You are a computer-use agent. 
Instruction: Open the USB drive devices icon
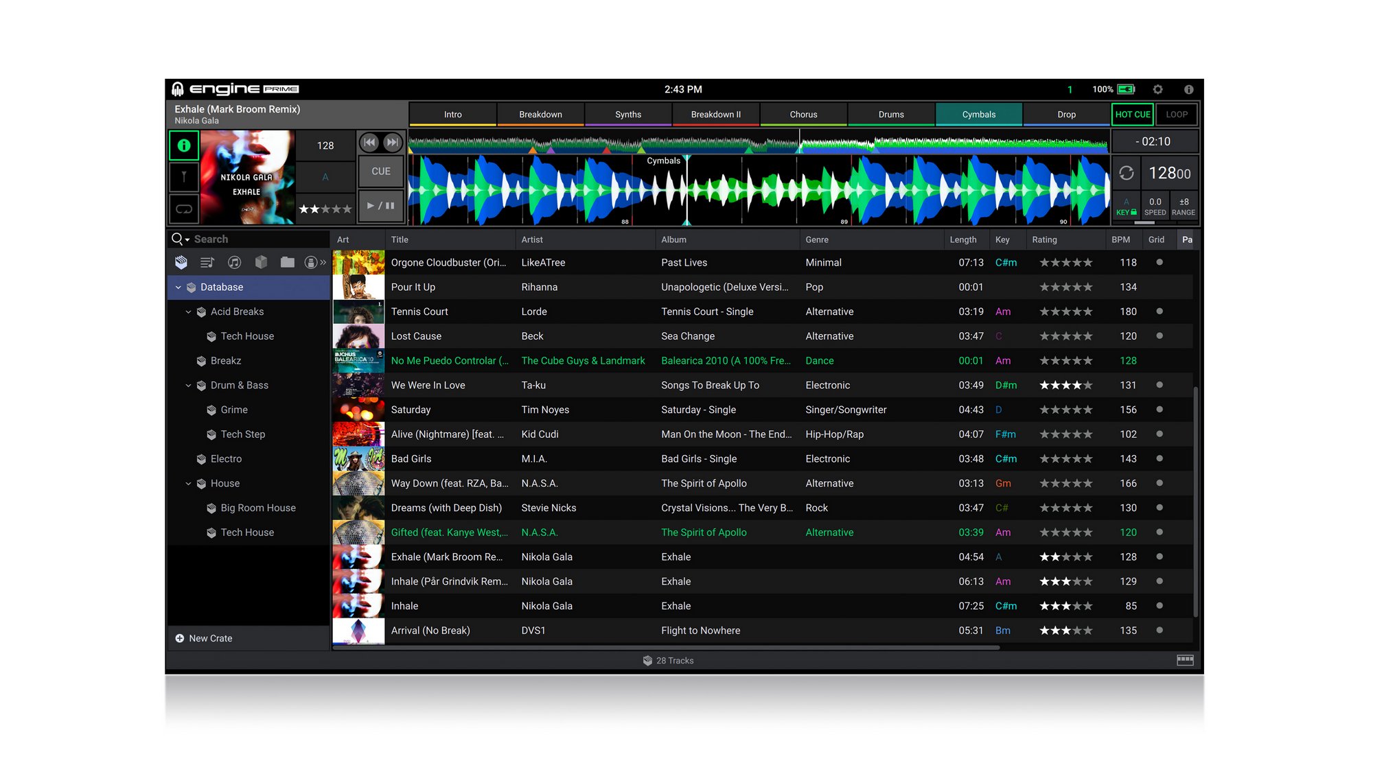(x=310, y=262)
